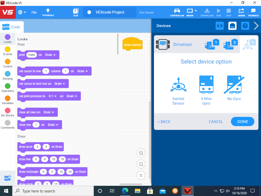Click the 'when started' hat block
This screenshot has height=196, width=261.
133,44
